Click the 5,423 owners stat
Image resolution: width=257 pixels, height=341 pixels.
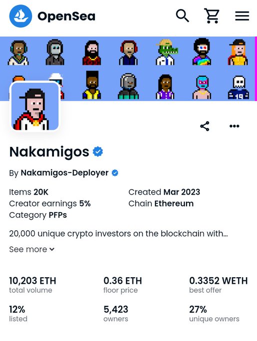coord(116,313)
